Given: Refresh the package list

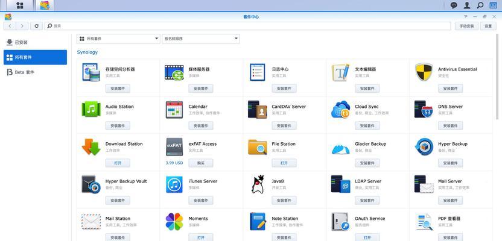Looking at the screenshot, I should (36, 27).
